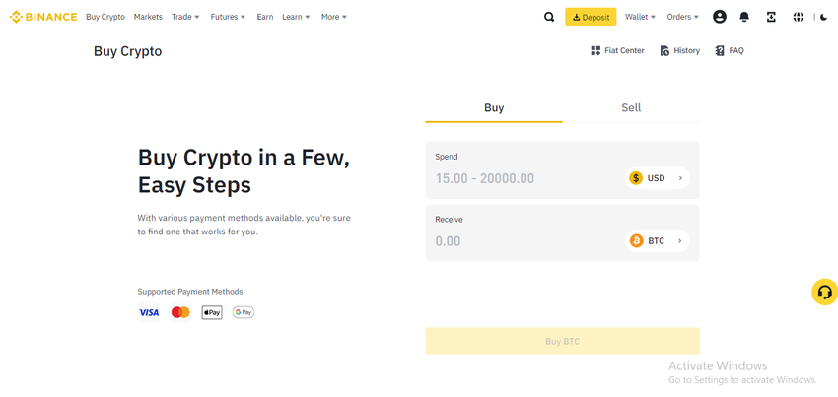
Task: Toggle dark mode moon icon
Action: (824, 17)
